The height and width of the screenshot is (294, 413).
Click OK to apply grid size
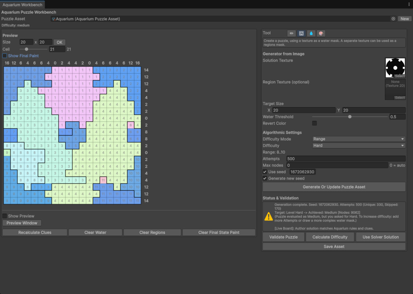(59, 42)
